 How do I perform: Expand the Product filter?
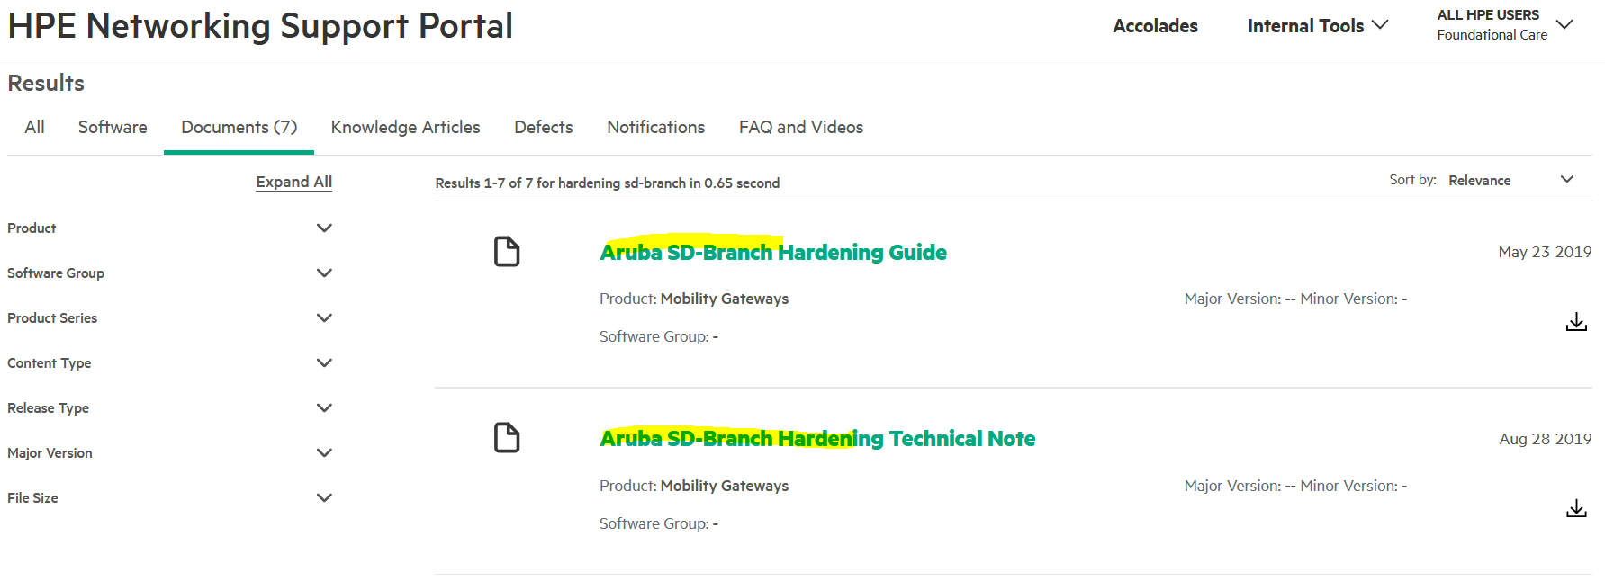(324, 228)
